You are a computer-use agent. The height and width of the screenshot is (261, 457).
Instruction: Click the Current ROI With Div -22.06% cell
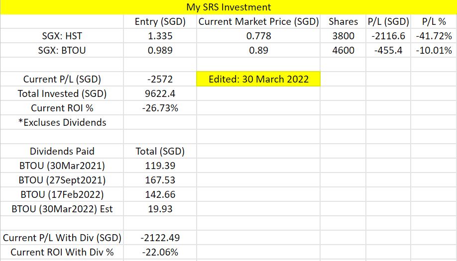(160, 252)
